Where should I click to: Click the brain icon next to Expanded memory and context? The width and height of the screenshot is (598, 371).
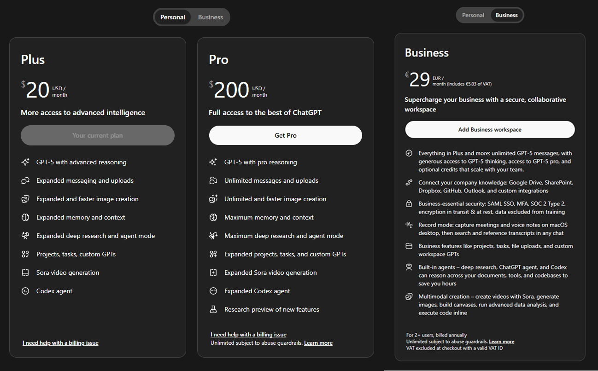pos(25,217)
